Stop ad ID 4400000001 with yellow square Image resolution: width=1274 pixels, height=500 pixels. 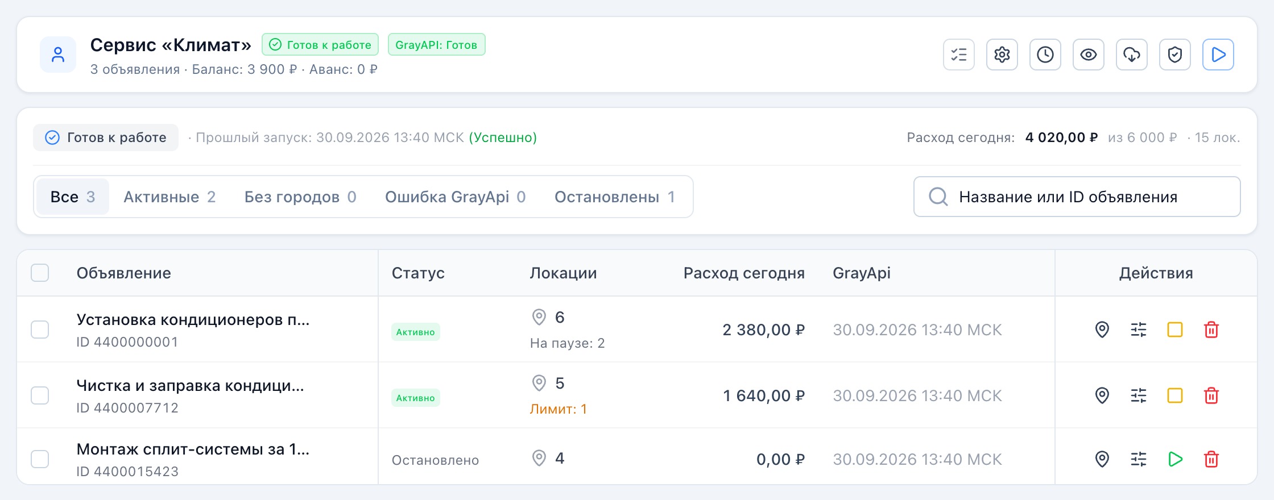1175,330
